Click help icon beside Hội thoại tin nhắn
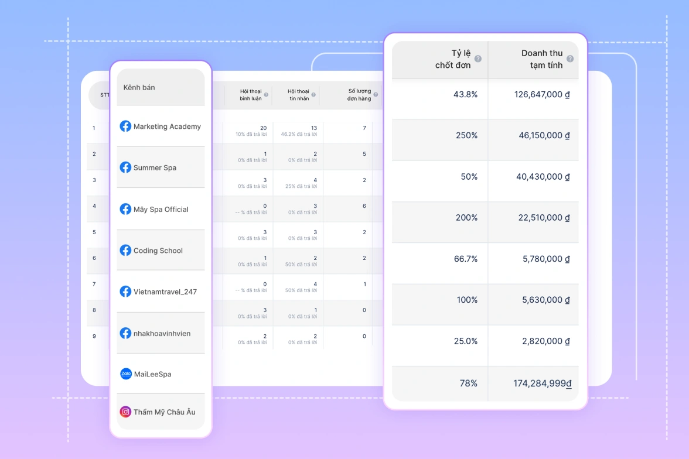The image size is (689, 459). [x=313, y=95]
